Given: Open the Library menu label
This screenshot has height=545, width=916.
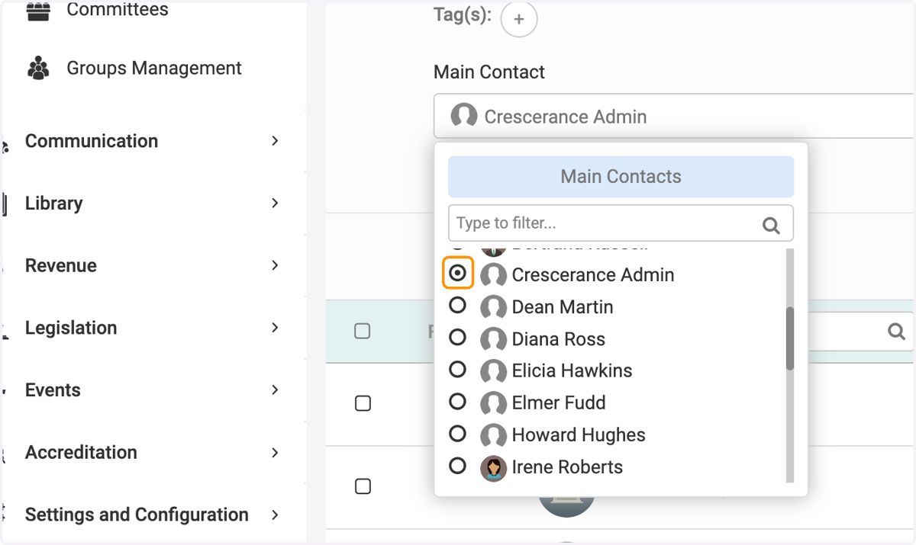Looking at the screenshot, I should tap(53, 204).
